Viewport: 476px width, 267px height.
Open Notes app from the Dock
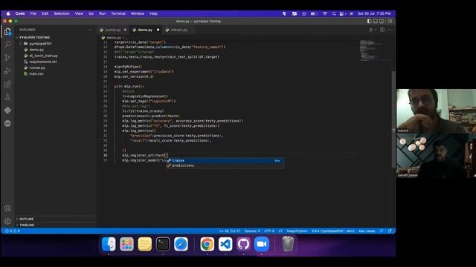point(145,244)
